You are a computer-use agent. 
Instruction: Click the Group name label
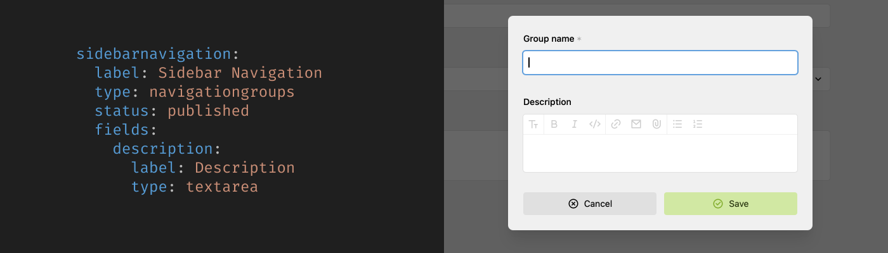click(549, 39)
